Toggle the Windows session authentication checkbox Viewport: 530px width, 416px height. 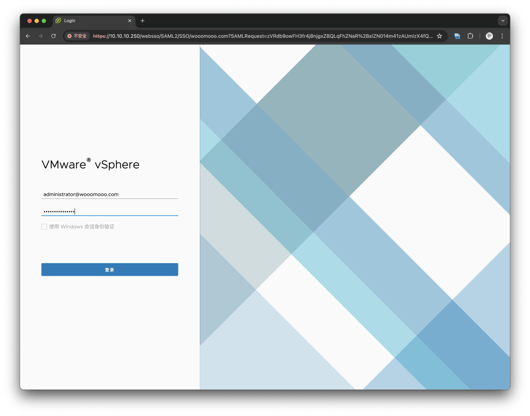coord(45,226)
